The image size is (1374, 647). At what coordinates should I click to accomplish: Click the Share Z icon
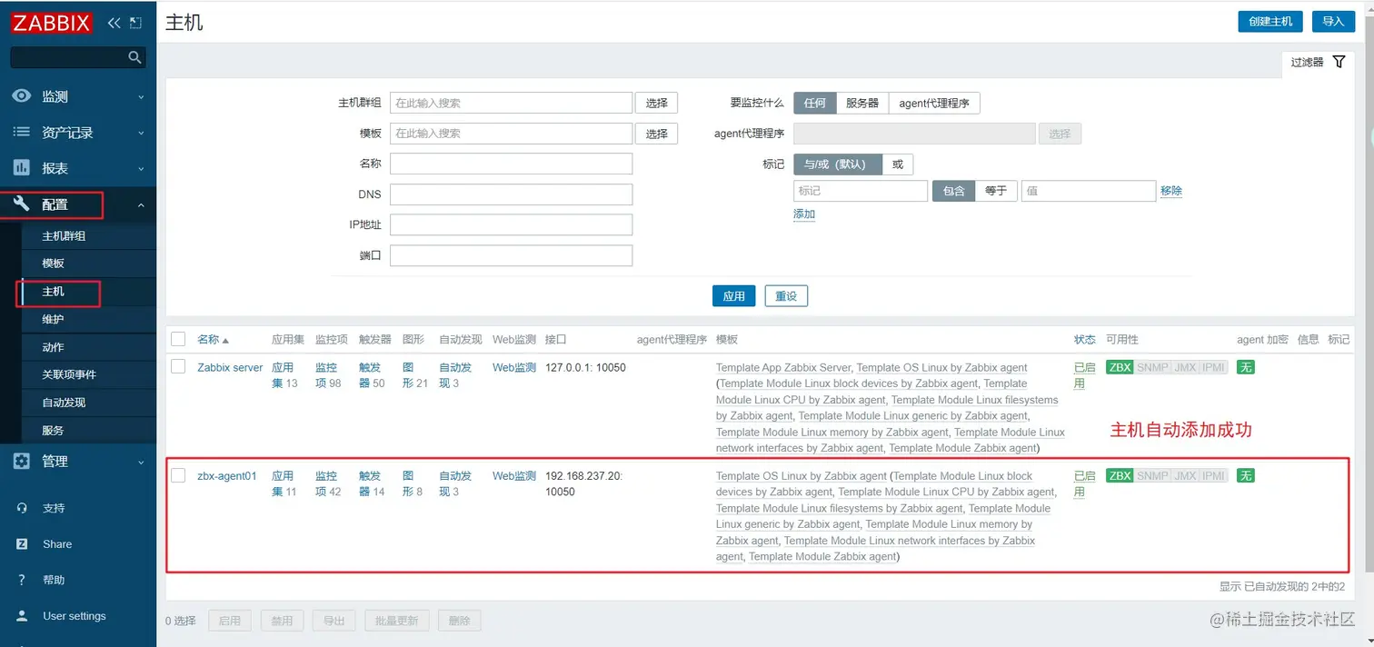point(22,543)
